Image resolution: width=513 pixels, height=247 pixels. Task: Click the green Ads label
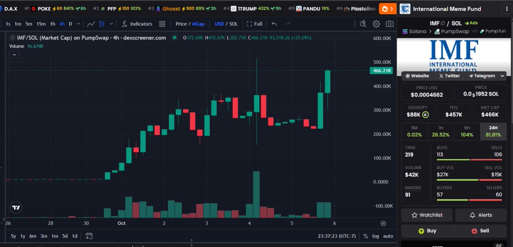point(472,23)
